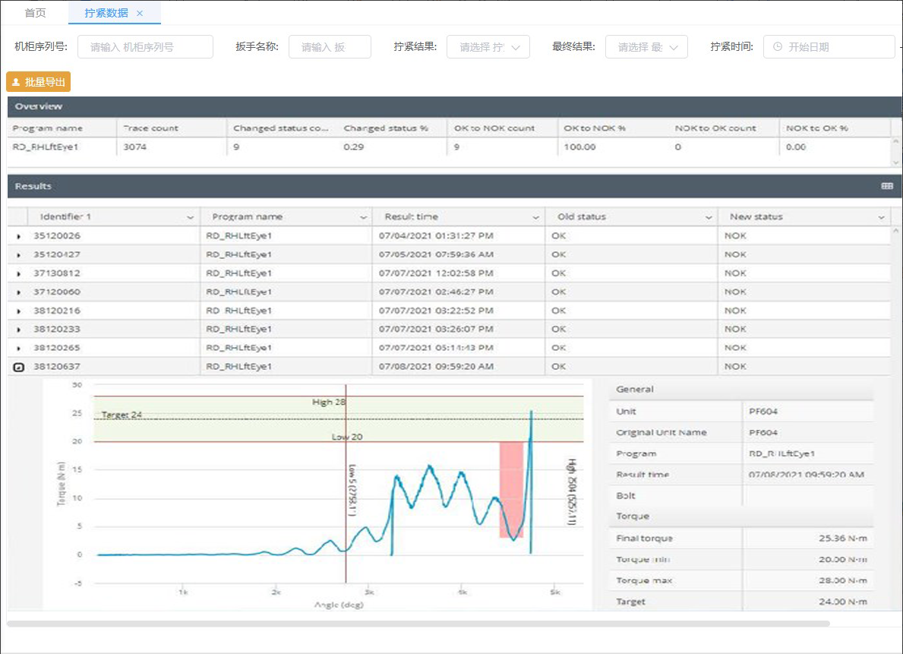Click the Result time column header label
The height and width of the screenshot is (654, 903).
click(x=411, y=216)
